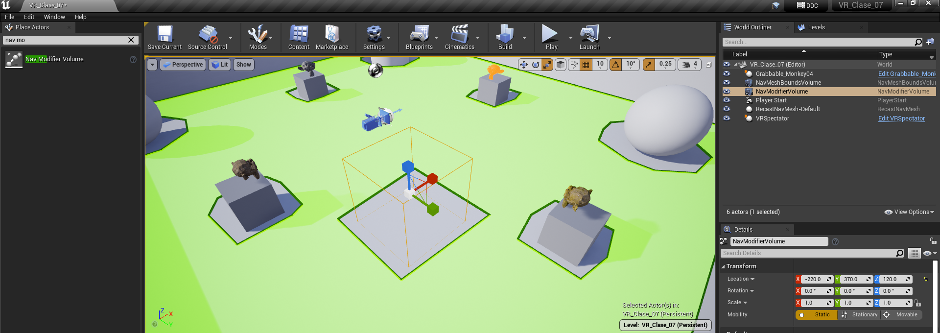Reset Location to default yellow arrow
This screenshot has width=940, height=333.
925,279
